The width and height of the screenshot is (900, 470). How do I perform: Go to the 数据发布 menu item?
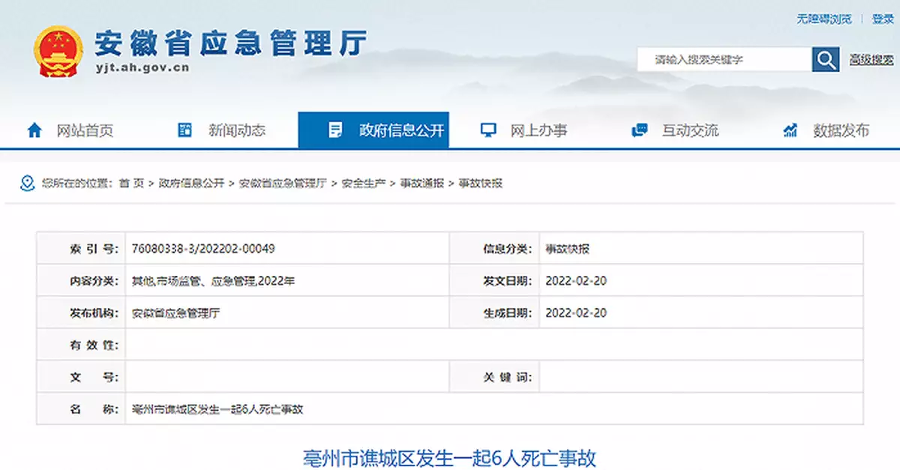841,130
